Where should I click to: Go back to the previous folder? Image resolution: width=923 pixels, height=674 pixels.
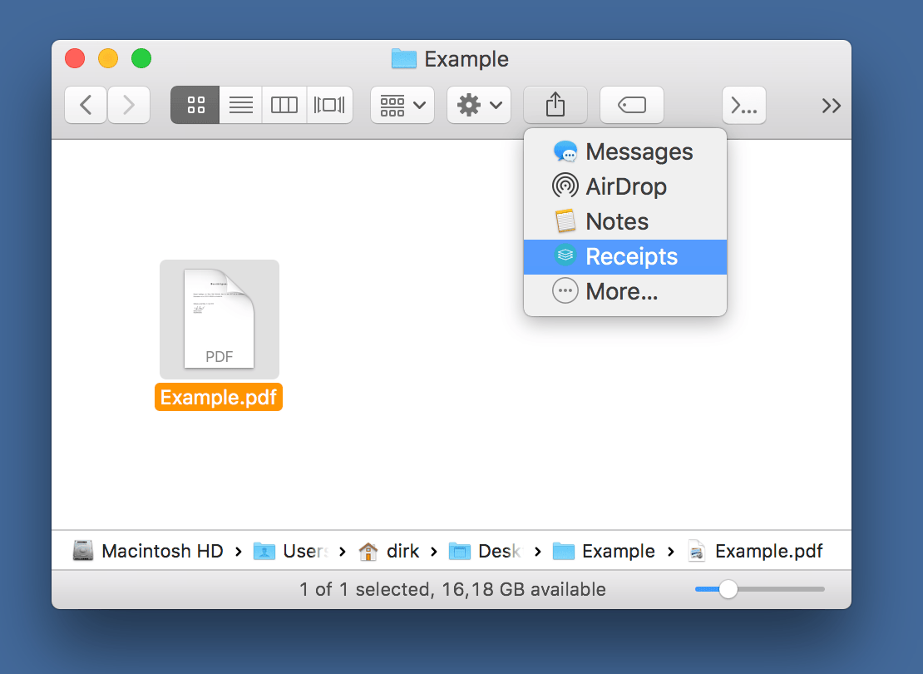click(x=86, y=105)
